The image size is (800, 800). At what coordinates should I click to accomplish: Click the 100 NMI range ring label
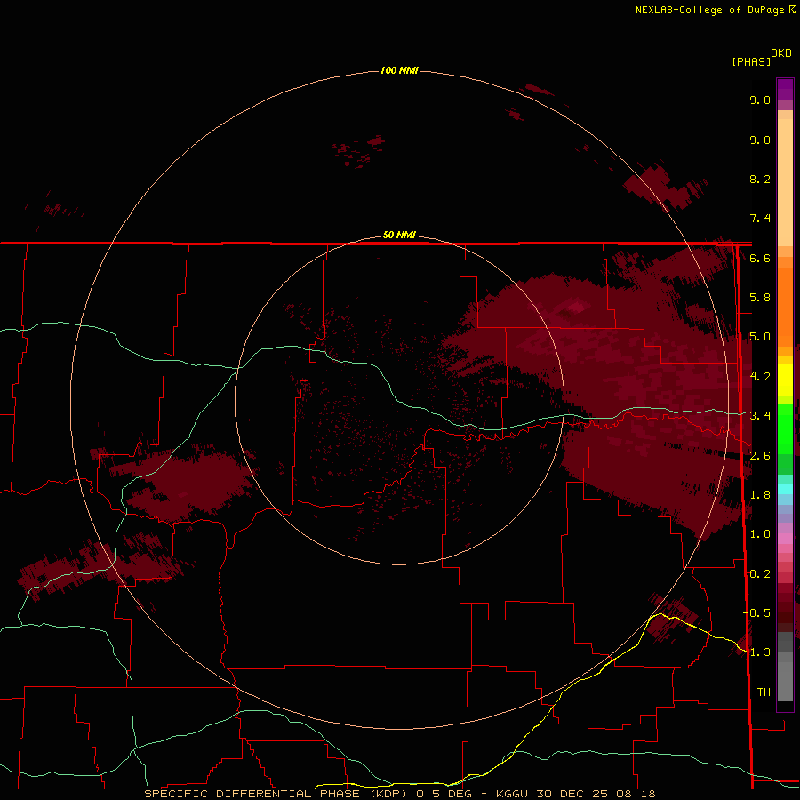[399, 70]
